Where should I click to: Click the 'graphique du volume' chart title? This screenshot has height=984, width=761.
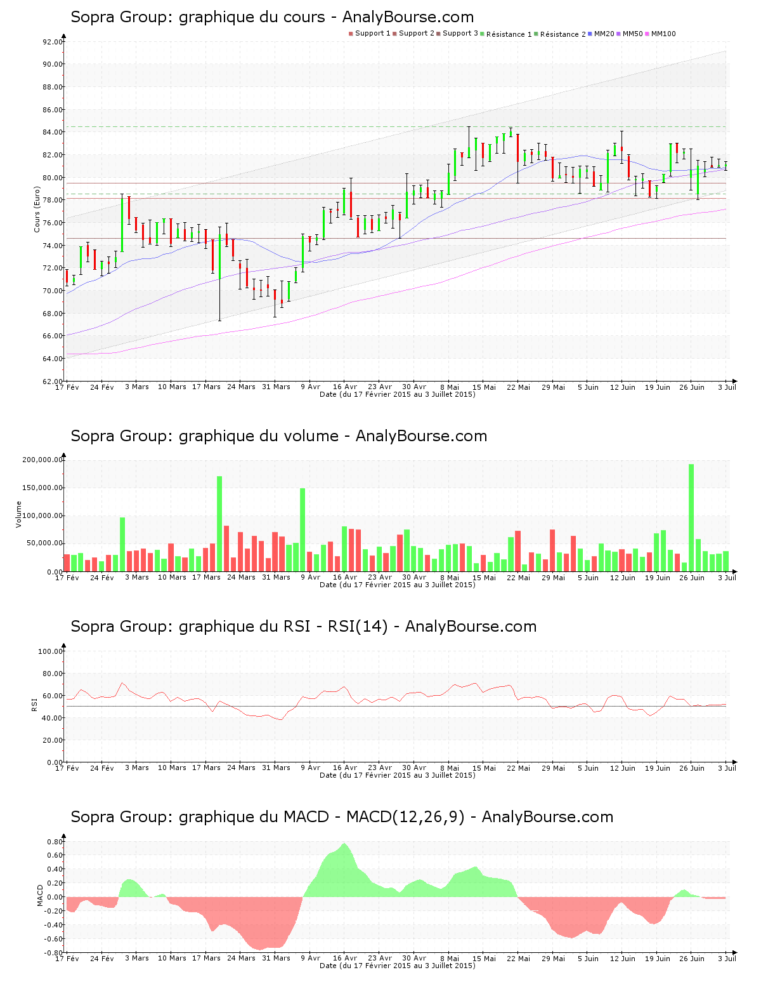279,436
